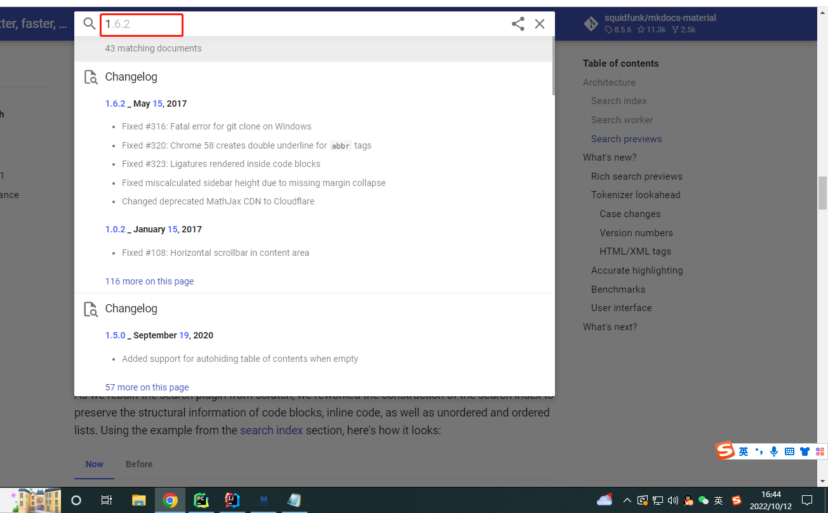Click the page vertical scrollbar thumb
Image resolution: width=828 pixels, height=513 pixels.
822,193
